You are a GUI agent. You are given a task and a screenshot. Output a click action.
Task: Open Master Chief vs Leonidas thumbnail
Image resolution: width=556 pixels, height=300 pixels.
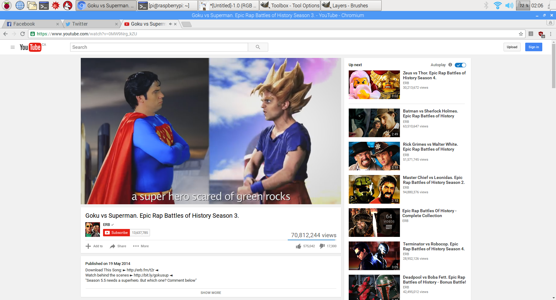(374, 189)
